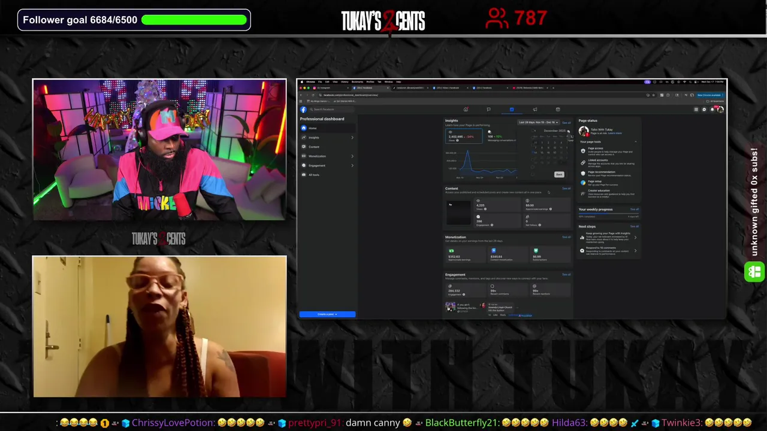The image size is (767, 431).
Task: Open Keep growing your Page with Insights
Action: [x=609, y=238]
